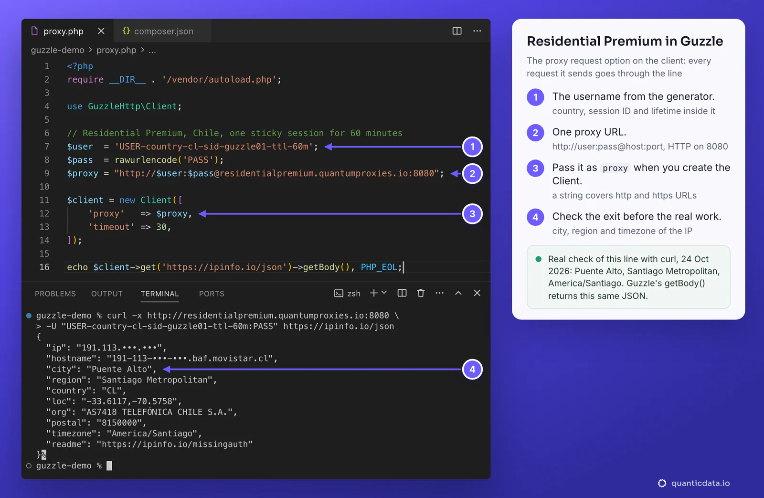Click the AS7418 TELEFÓNICA CHILE org line
The width and height of the screenshot is (764, 498).
tap(141, 412)
